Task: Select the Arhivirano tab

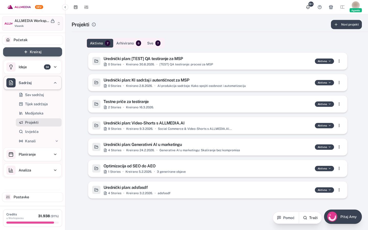Action: click(x=129, y=43)
